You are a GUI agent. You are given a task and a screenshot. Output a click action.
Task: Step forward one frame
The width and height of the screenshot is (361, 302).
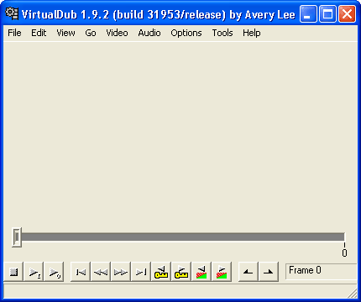(x=121, y=272)
